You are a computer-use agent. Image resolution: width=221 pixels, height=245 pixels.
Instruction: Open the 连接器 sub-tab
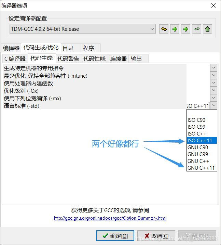pyautogui.click(x=119, y=59)
